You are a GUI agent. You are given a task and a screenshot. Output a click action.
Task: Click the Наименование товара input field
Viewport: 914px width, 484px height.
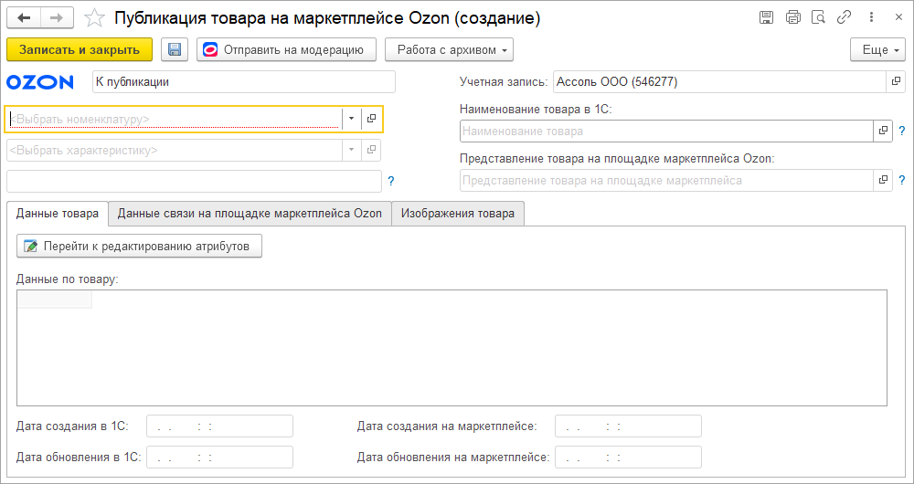point(666,132)
